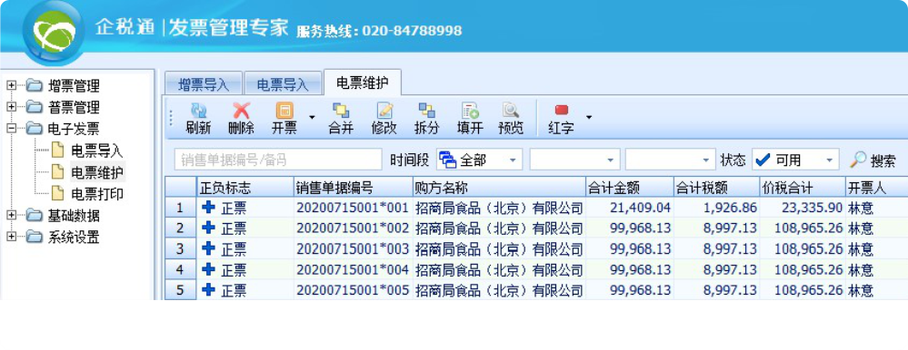Image resolution: width=908 pixels, height=350 pixels.
Task: Sort by the 合计金额 column header
Action: pyautogui.click(x=630, y=187)
